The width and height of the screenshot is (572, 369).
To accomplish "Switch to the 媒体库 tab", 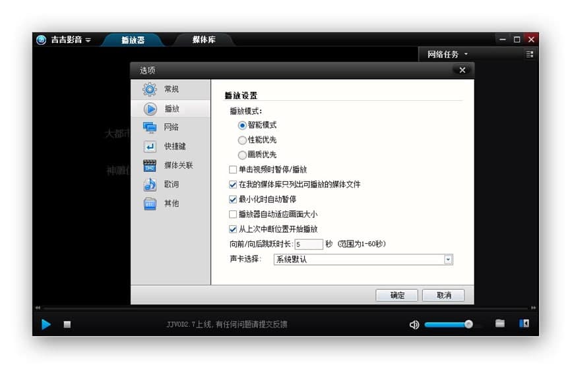I will (204, 40).
